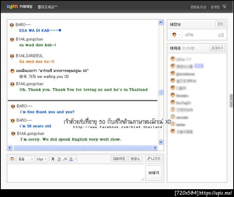Click the top-right window icon in header
The height and width of the screenshot is (197, 234).
click(x=224, y=7)
